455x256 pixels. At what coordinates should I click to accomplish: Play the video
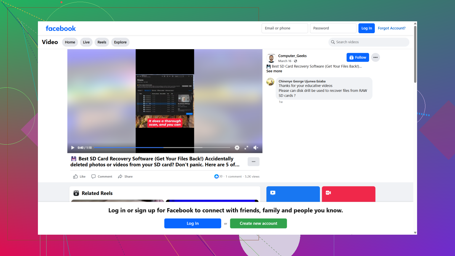click(x=73, y=148)
